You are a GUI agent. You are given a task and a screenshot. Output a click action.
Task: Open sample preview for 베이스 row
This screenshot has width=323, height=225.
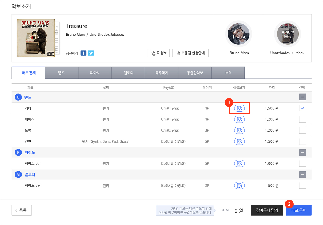(239, 119)
